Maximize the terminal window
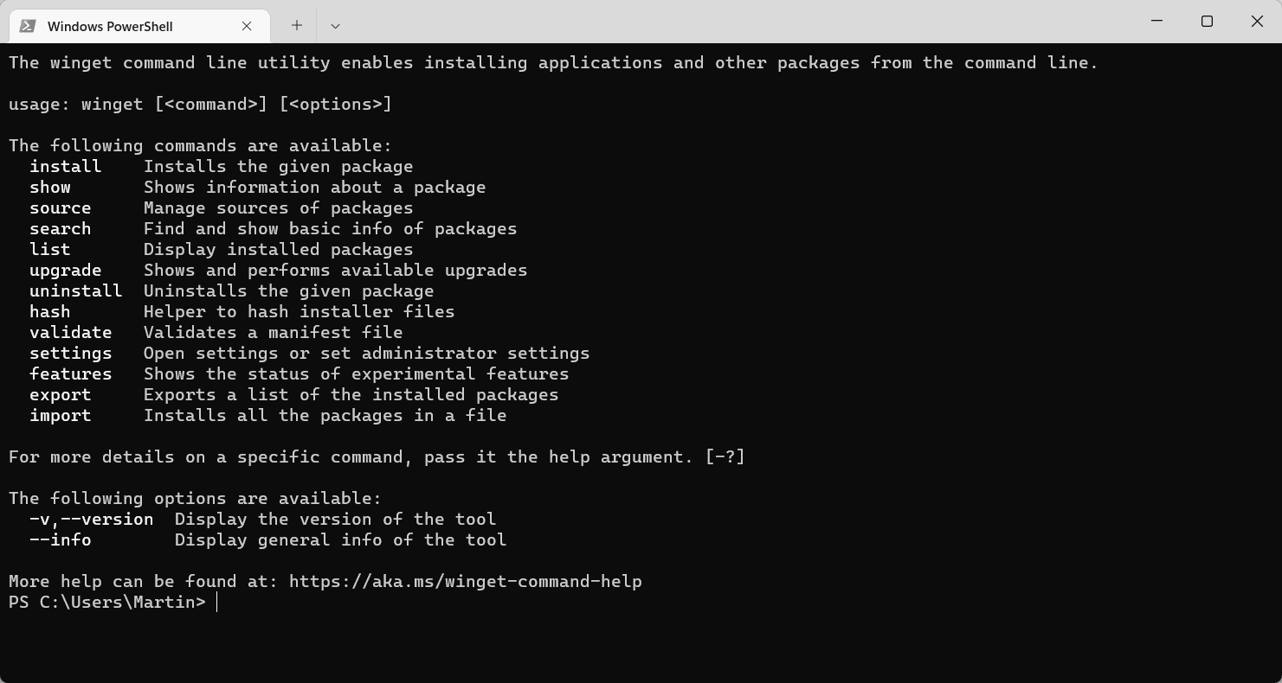 (x=1207, y=21)
